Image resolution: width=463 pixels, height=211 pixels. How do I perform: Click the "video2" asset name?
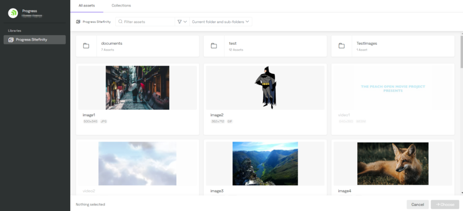pyautogui.click(x=89, y=191)
